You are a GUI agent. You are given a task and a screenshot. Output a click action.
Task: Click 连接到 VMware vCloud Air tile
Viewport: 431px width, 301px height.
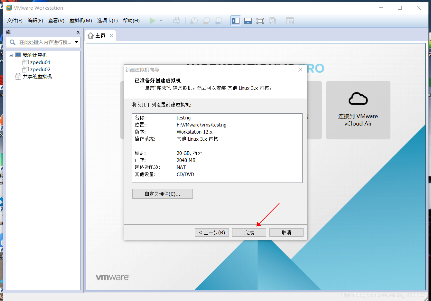(x=358, y=110)
